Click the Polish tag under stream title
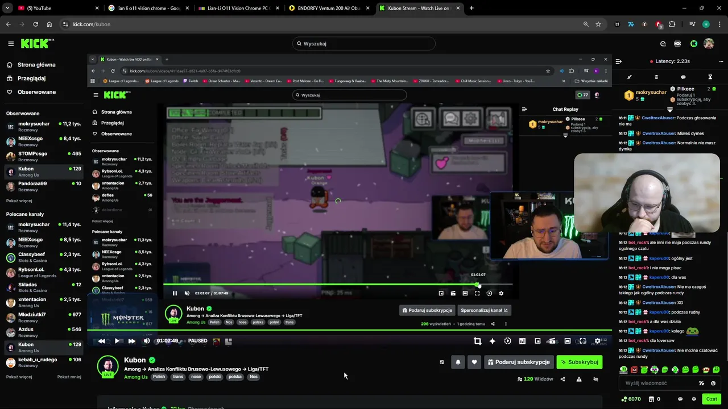728x409 pixels. (x=159, y=377)
